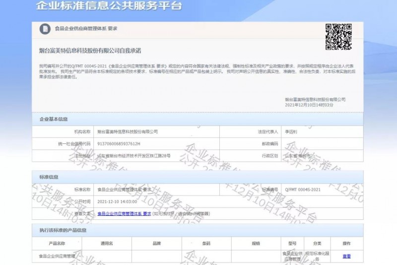Select the product name cell 食品企业供应商管理
The height and width of the screenshot is (265, 397).
click(57, 256)
